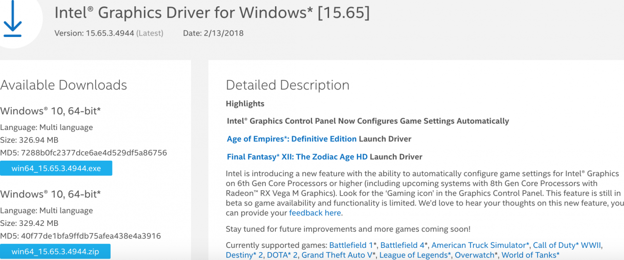
Task: Click the Available Downloads heading
Action: click(x=63, y=85)
